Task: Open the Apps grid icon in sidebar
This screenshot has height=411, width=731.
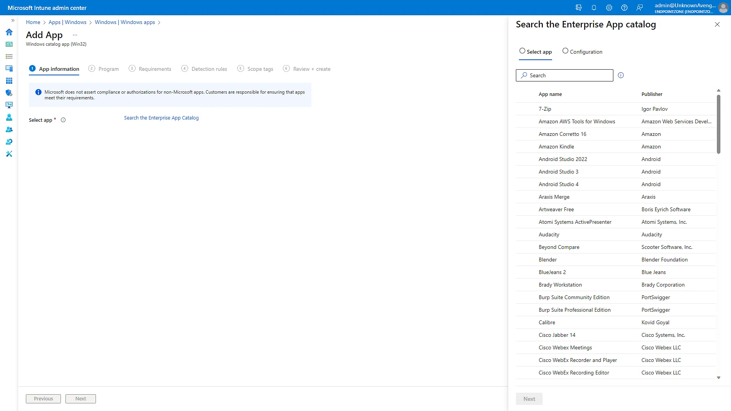Action: [x=9, y=81]
